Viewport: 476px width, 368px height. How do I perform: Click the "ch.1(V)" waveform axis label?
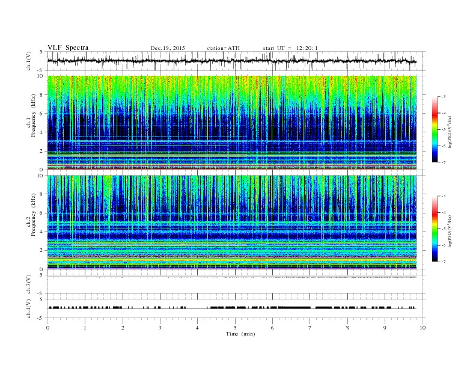(29, 61)
